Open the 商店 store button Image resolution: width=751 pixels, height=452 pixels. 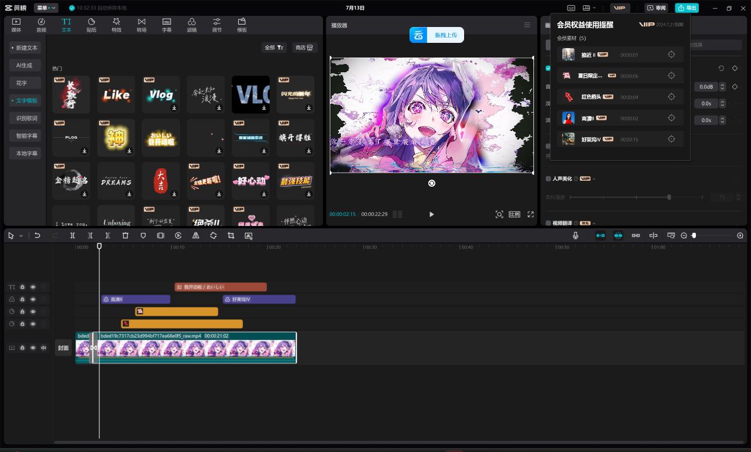[x=304, y=48]
